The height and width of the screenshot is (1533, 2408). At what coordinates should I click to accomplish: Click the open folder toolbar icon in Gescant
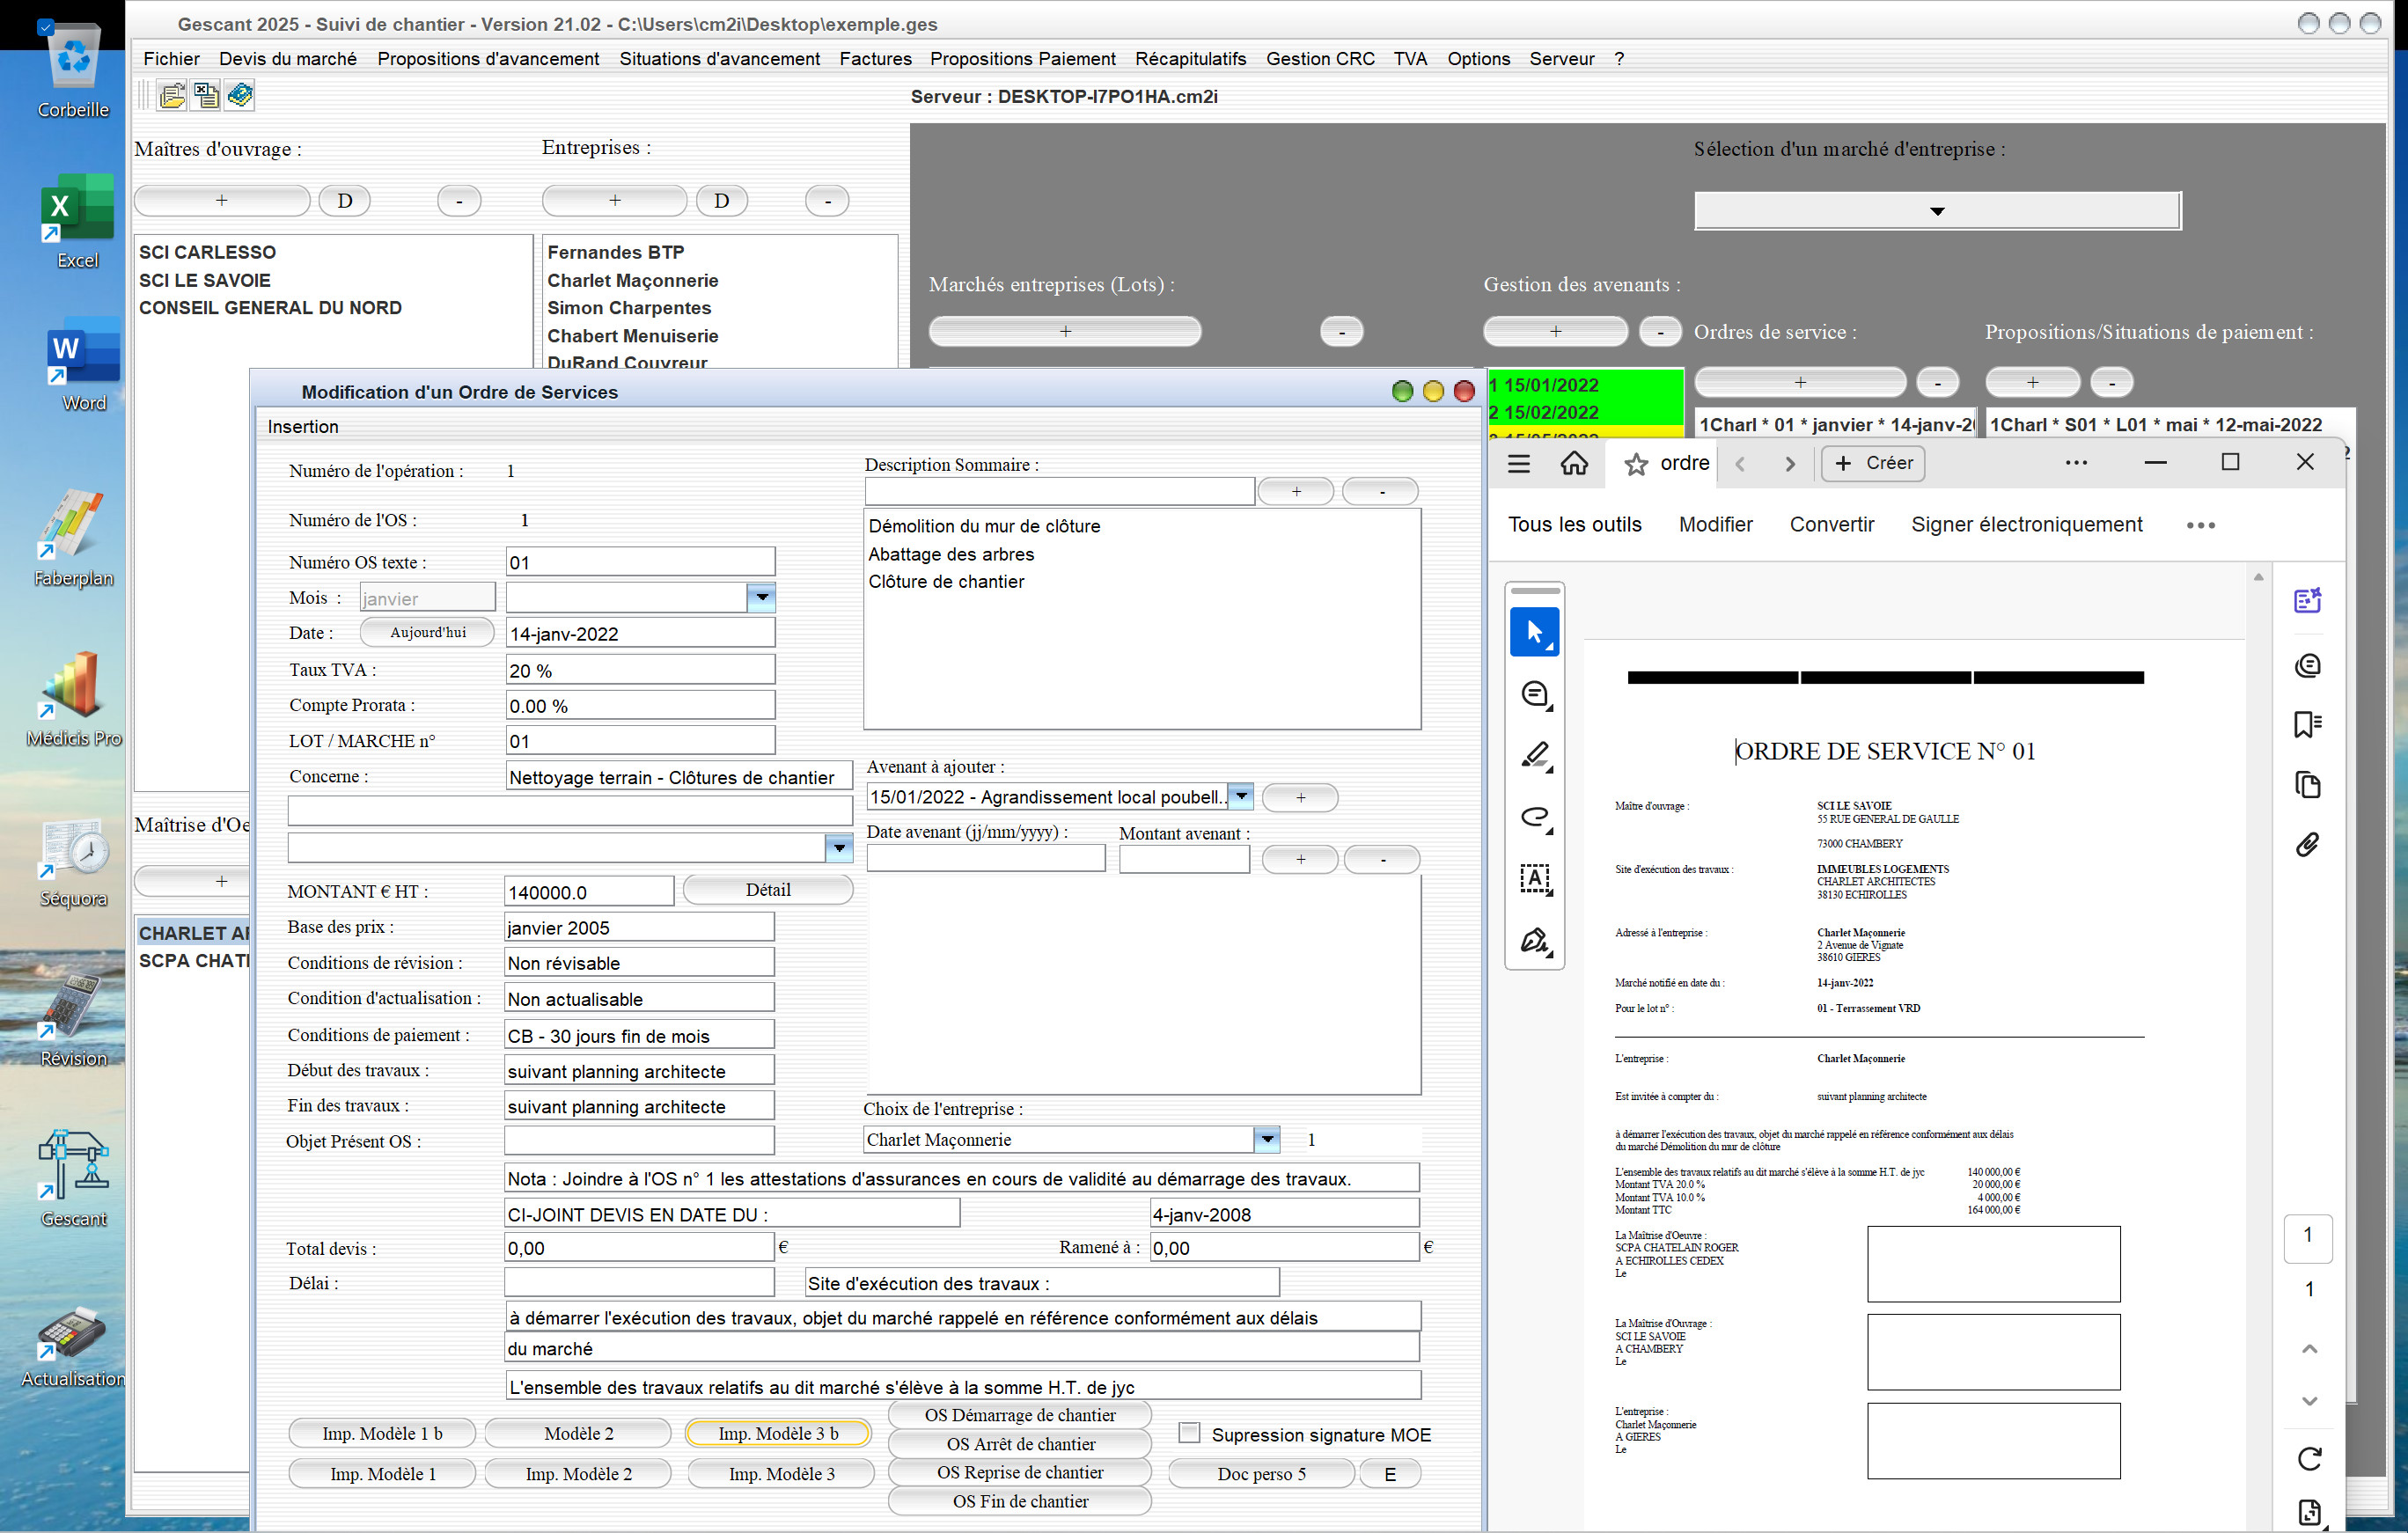click(172, 96)
